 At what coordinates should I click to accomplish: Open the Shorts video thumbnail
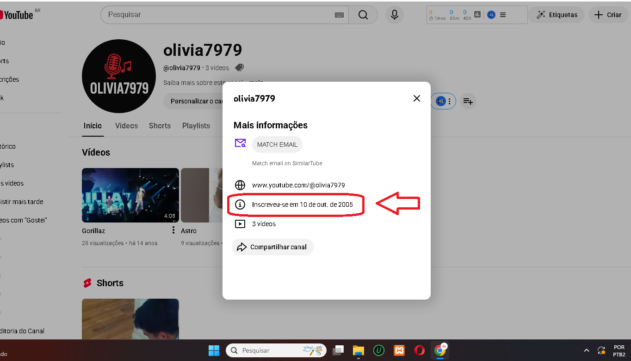(130, 319)
